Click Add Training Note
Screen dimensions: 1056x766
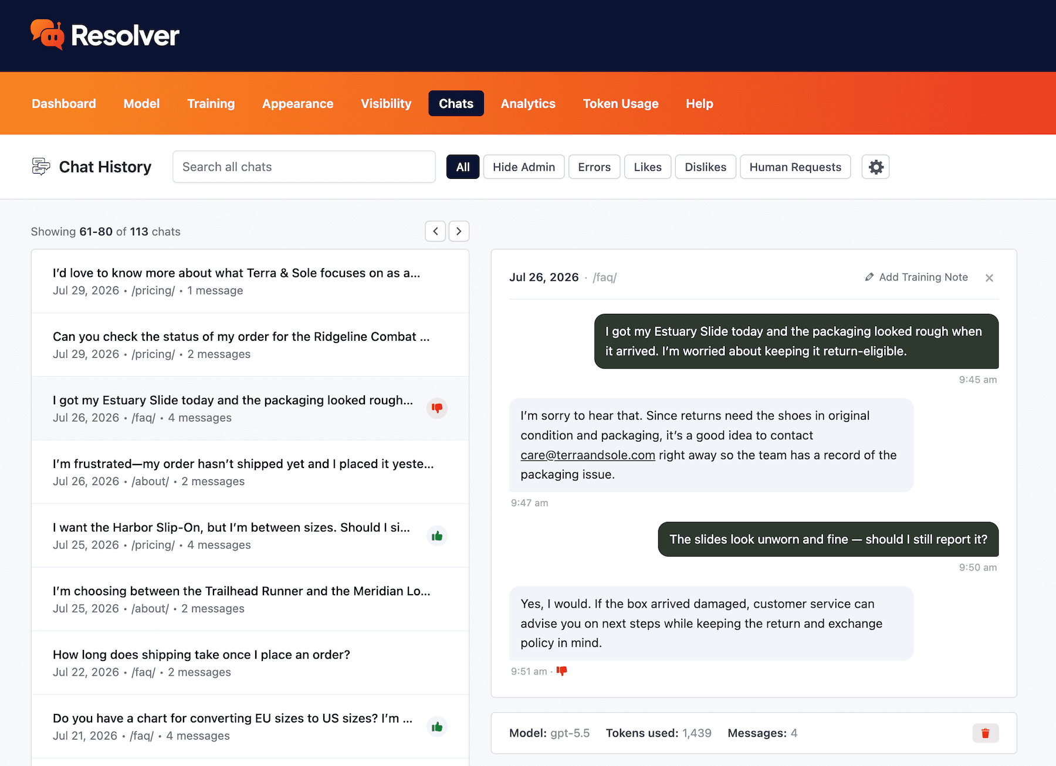point(916,277)
